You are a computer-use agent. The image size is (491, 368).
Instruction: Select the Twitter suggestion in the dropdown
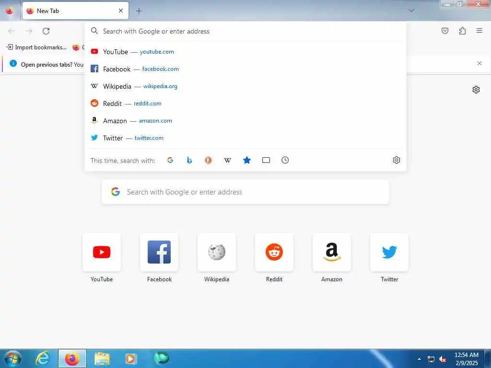(245, 138)
